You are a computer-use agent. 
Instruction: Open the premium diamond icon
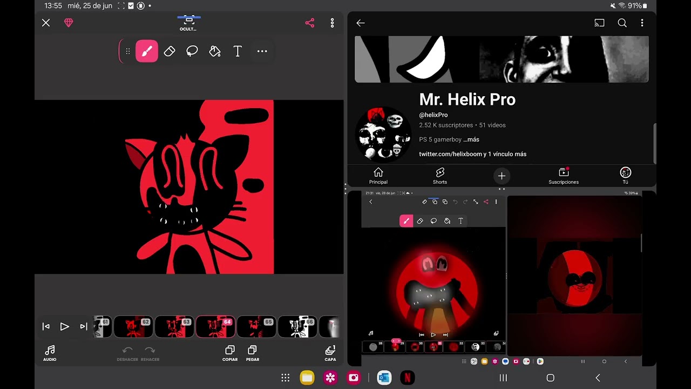tap(69, 23)
